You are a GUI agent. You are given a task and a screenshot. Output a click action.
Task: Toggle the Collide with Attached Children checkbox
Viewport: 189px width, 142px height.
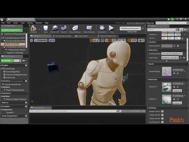[162, 118]
